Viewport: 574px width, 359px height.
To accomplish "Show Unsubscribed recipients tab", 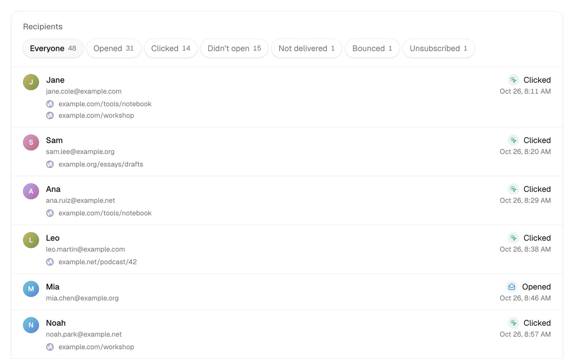I will coord(438,48).
